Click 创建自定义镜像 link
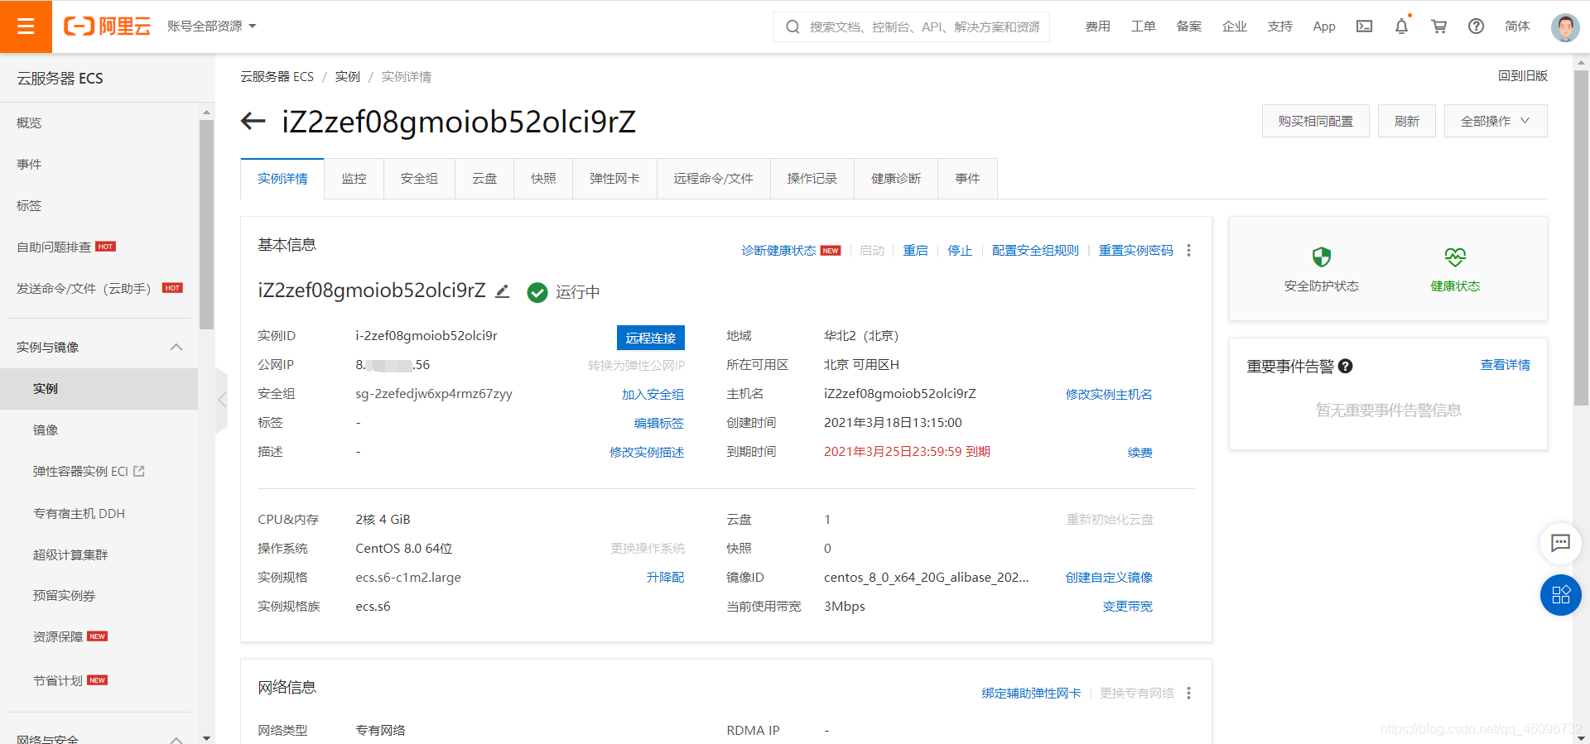This screenshot has height=744, width=1590. 1109,578
